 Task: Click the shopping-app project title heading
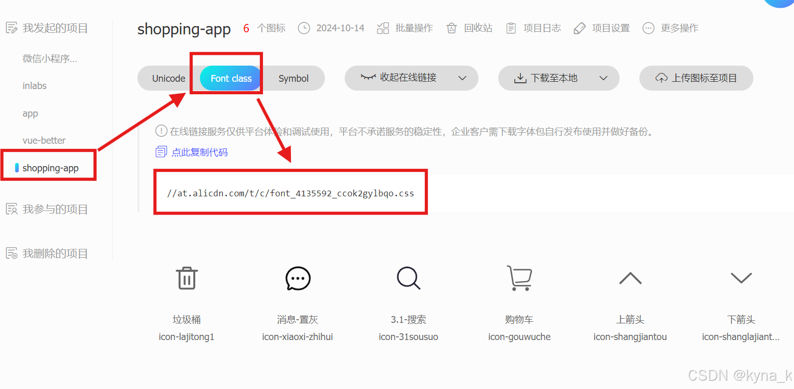tap(184, 29)
